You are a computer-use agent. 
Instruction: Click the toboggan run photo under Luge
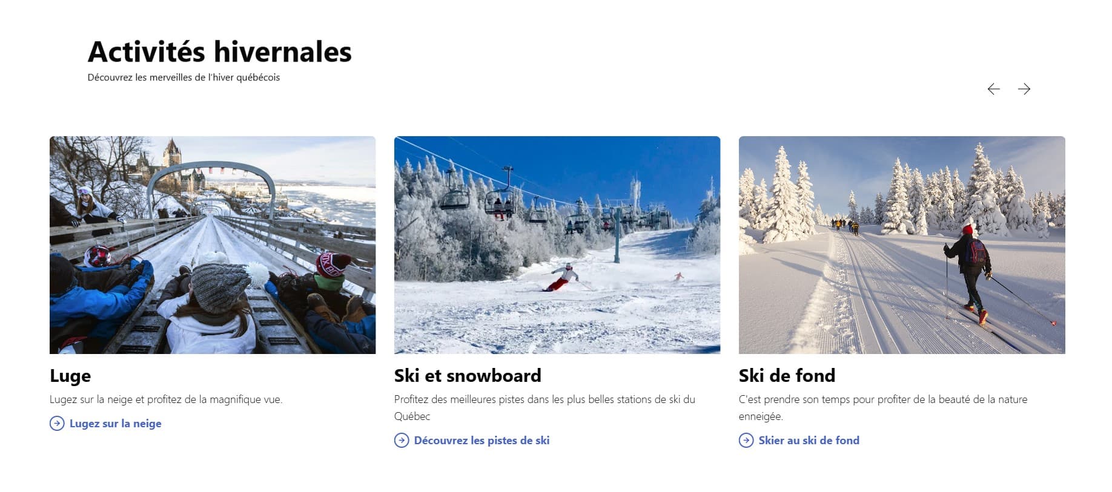213,244
